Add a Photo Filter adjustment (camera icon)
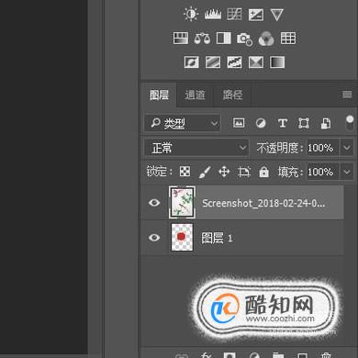 (244, 39)
